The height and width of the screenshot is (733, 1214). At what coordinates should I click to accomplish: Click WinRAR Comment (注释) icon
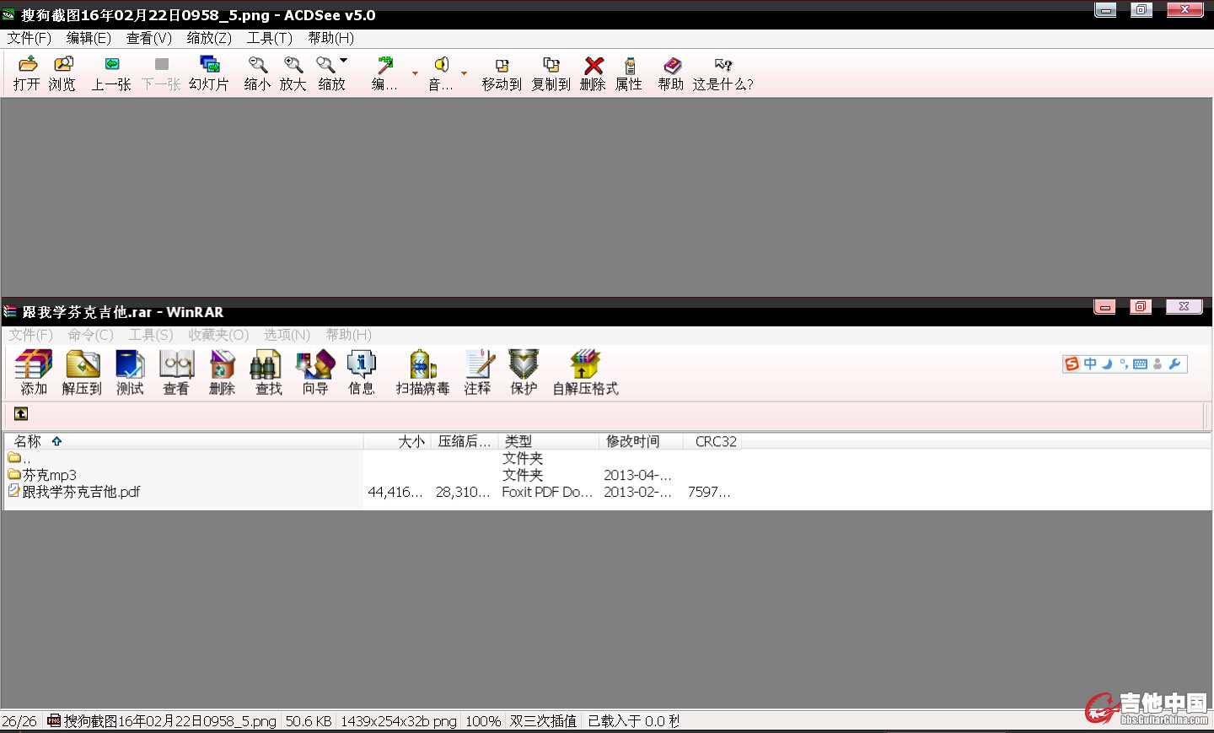pyautogui.click(x=479, y=364)
